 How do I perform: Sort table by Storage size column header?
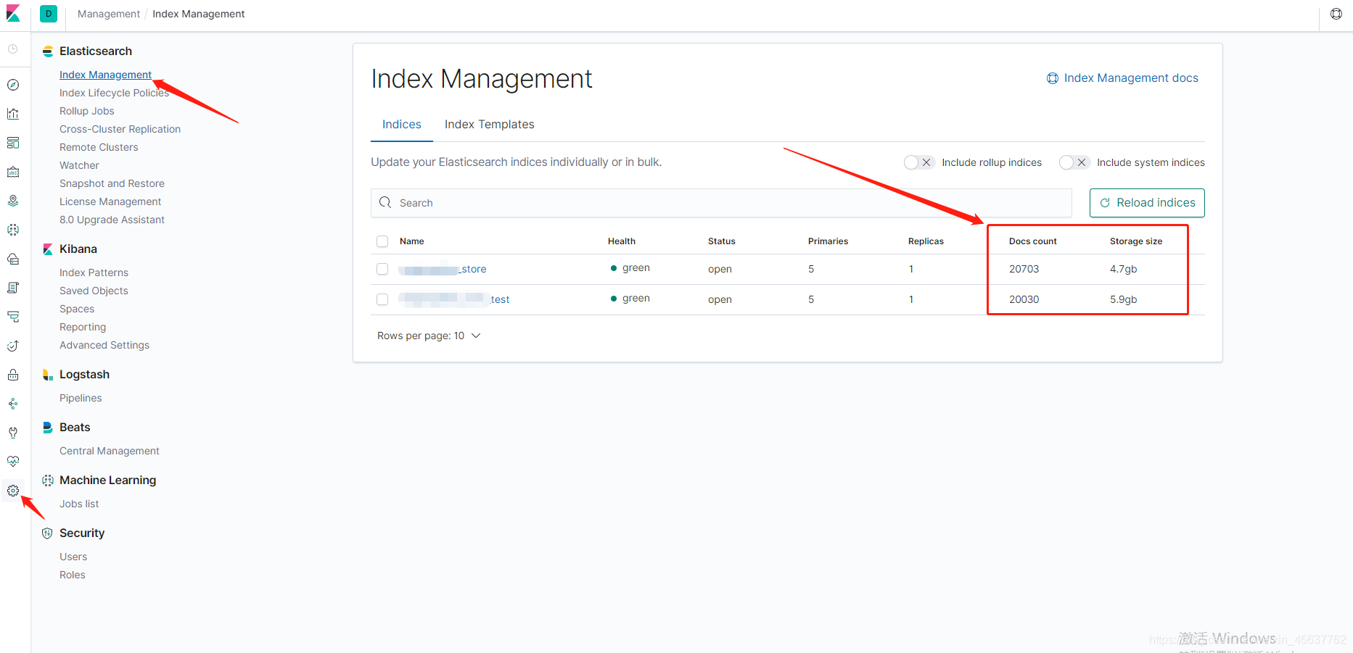click(1136, 241)
